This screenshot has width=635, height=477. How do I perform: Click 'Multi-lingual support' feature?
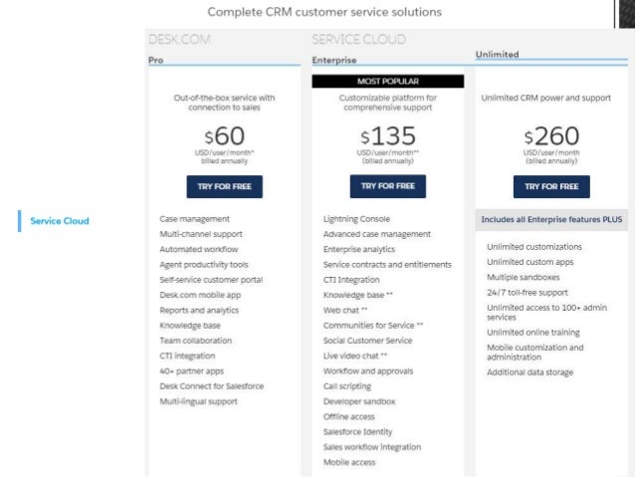[x=198, y=401]
